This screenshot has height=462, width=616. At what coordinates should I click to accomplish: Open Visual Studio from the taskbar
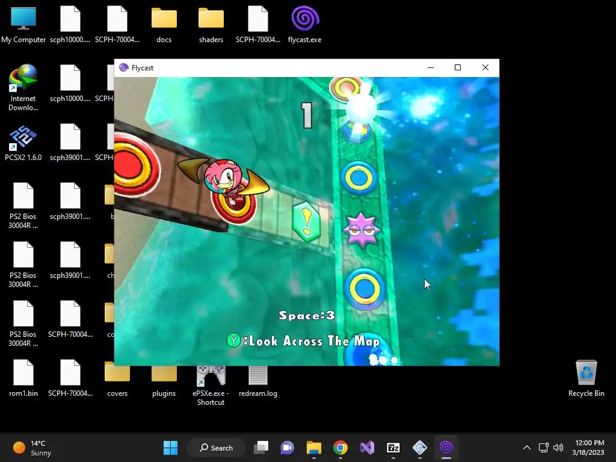pyautogui.click(x=367, y=448)
